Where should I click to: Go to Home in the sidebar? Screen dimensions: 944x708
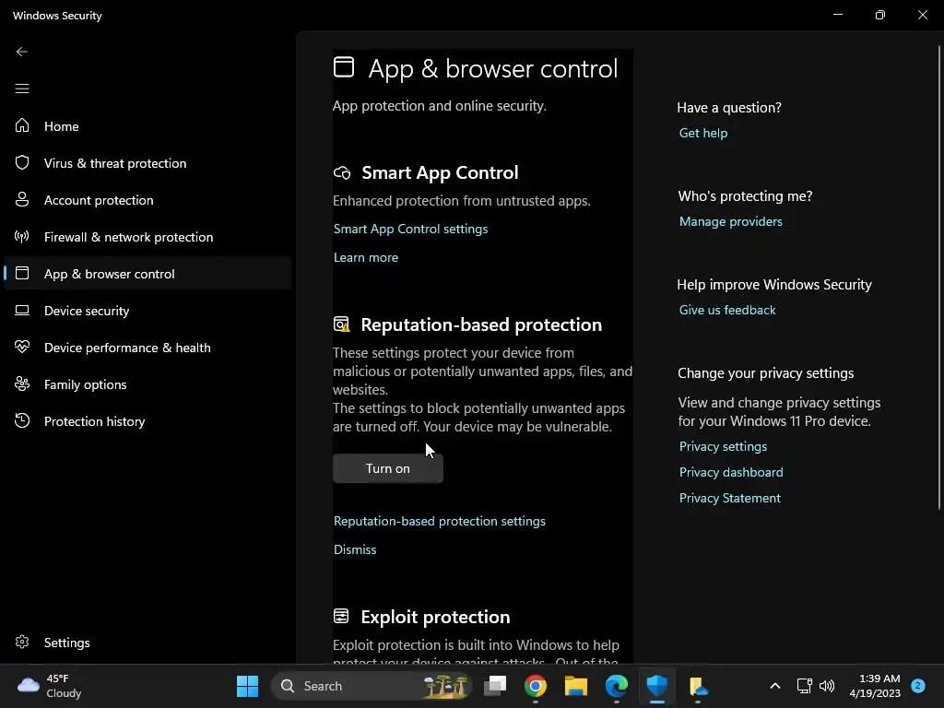click(x=147, y=125)
